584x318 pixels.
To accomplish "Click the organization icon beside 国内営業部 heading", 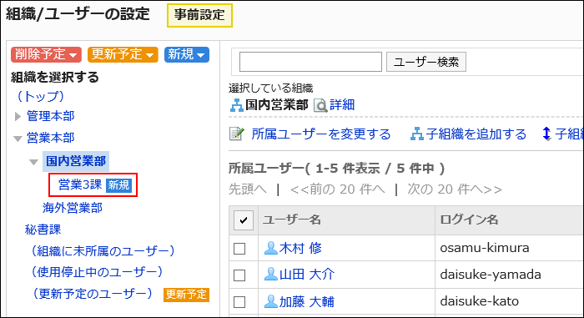I will [x=236, y=105].
